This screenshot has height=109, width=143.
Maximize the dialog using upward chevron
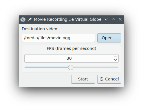point(113,19)
